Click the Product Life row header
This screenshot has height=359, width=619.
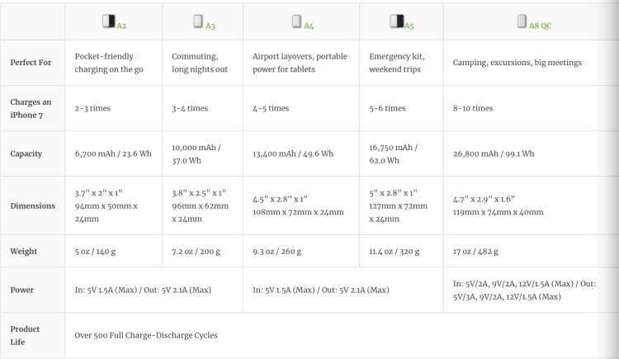[25, 335]
